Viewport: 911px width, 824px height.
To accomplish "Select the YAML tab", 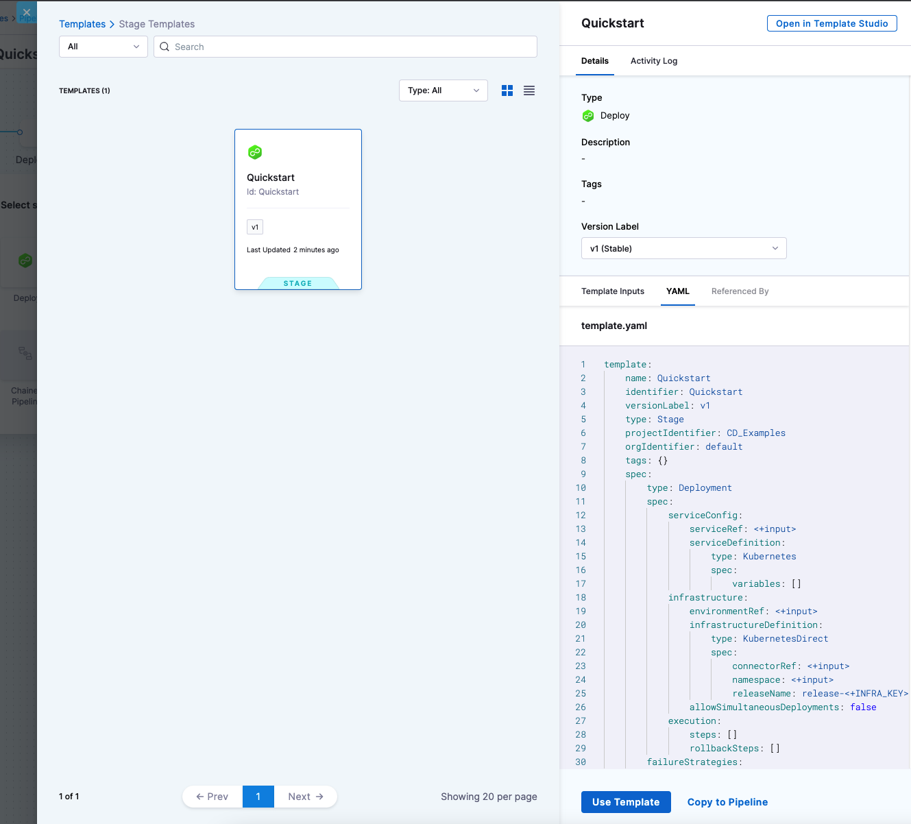I will [x=677, y=291].
